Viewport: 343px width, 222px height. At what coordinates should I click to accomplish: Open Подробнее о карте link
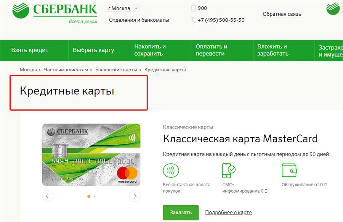pyautogui.click(x=228, y=212)
